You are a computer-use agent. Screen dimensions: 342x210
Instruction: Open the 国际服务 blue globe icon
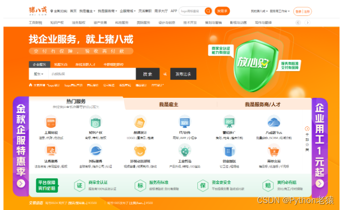(x=95, y=150)
